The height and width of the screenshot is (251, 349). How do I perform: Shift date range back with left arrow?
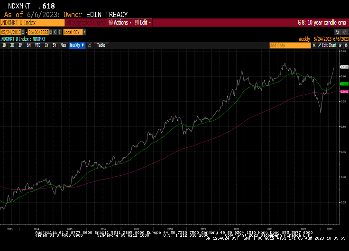(55, 32)
